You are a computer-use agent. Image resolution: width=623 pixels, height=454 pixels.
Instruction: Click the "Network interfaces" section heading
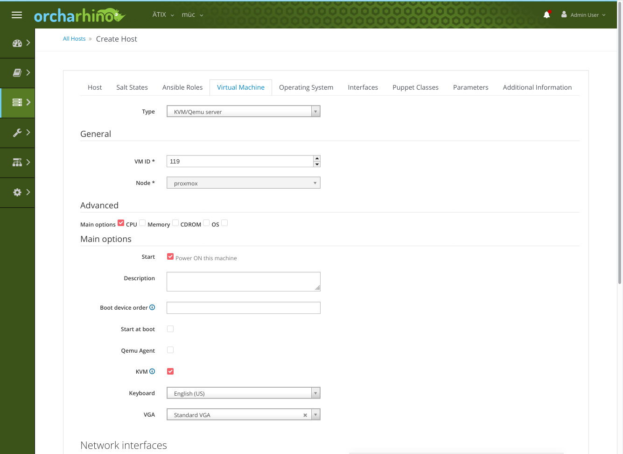(x=124, y=446)
